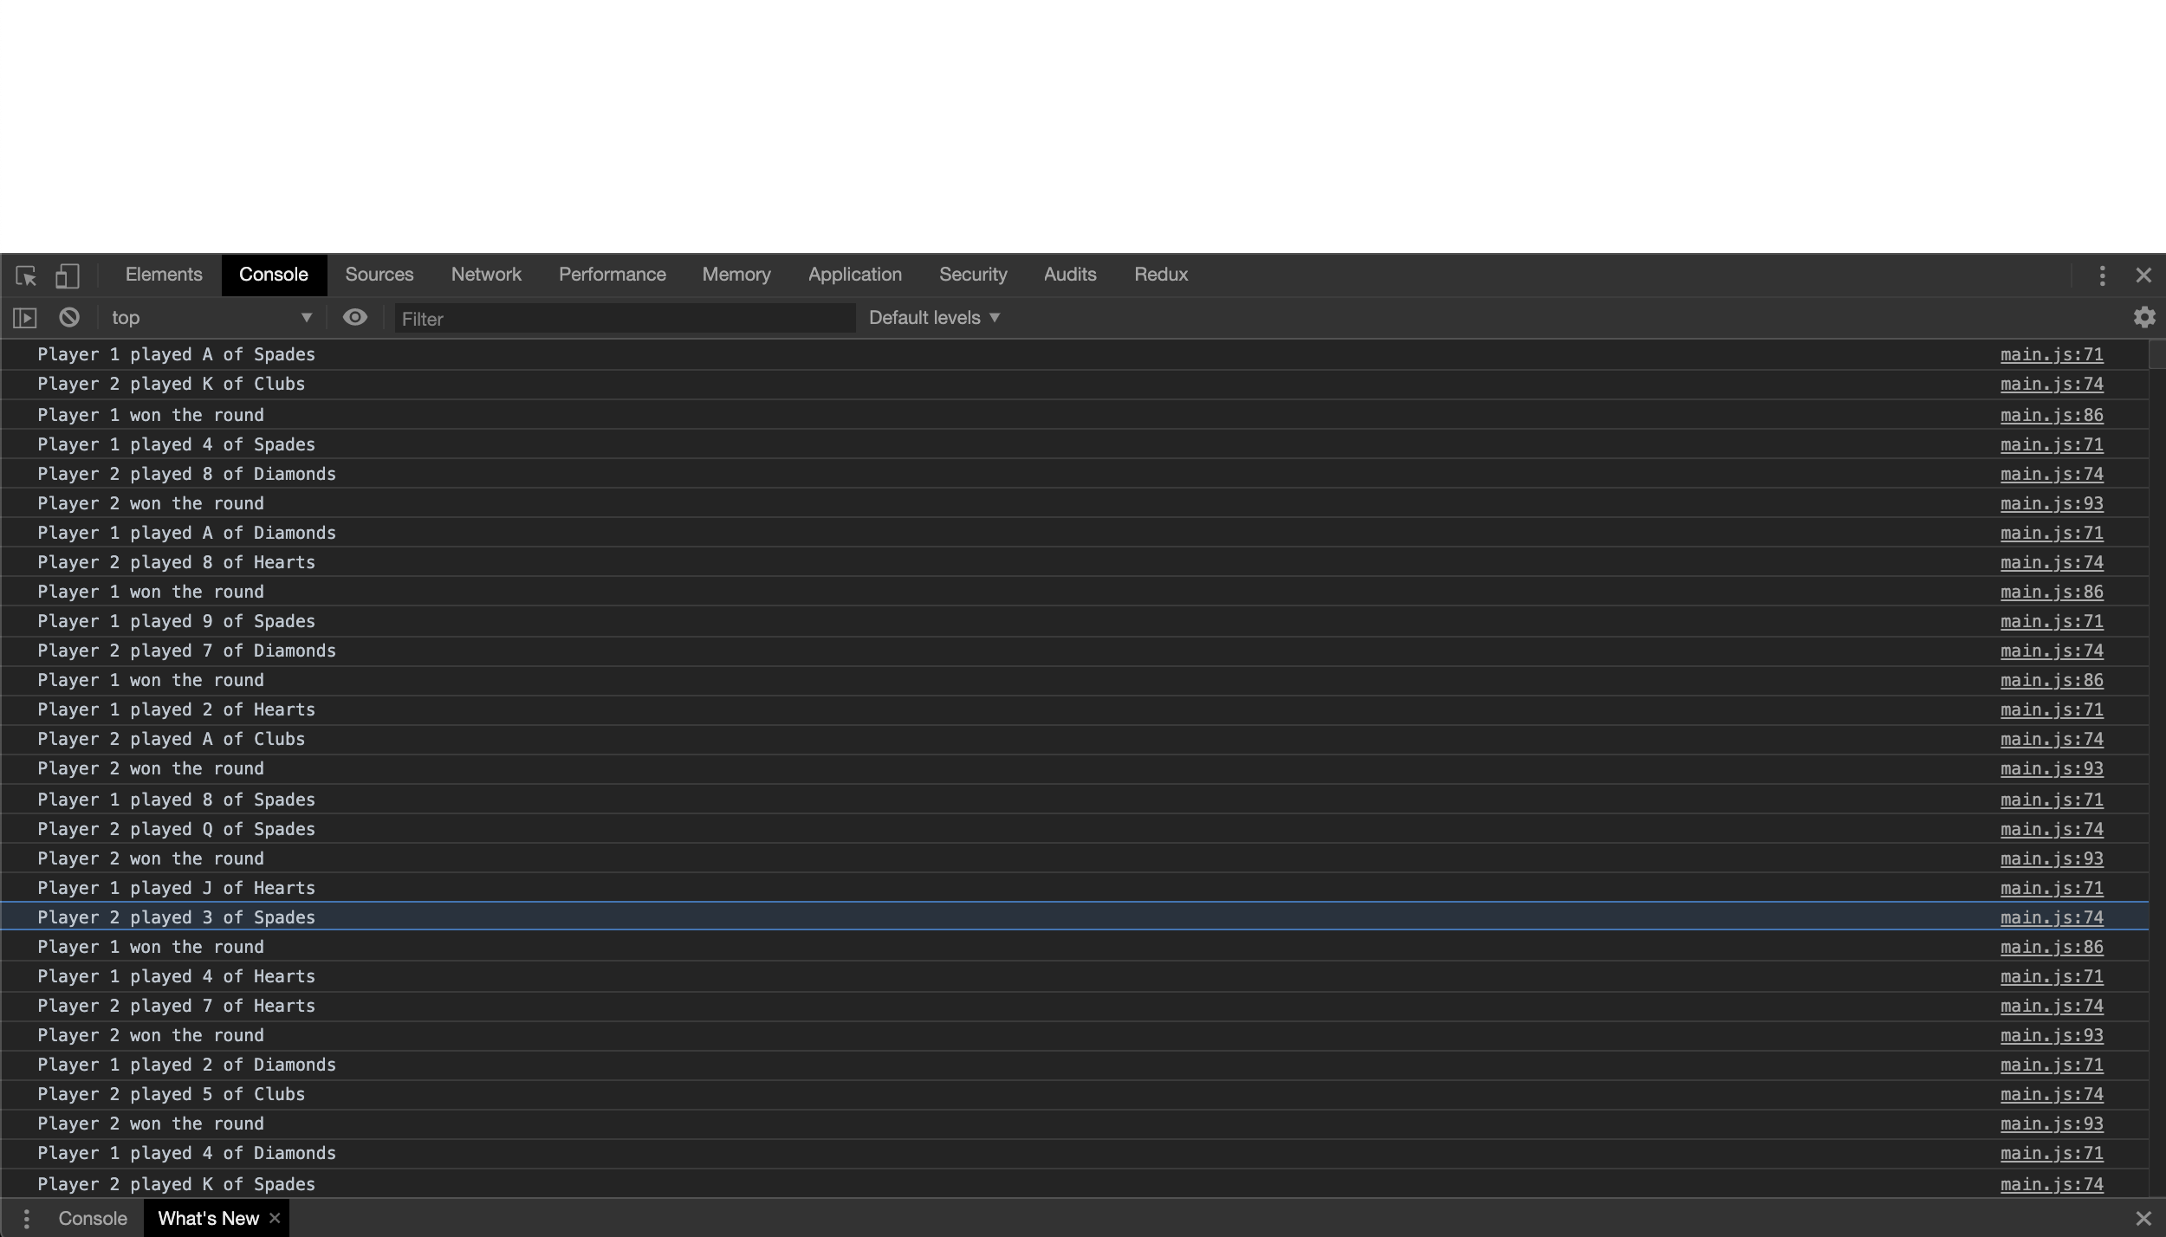
Task: Click the top frame context dropdown
Action: coord(210,317)
